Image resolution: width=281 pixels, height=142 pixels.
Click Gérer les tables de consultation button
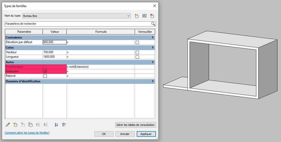[135, 125]
